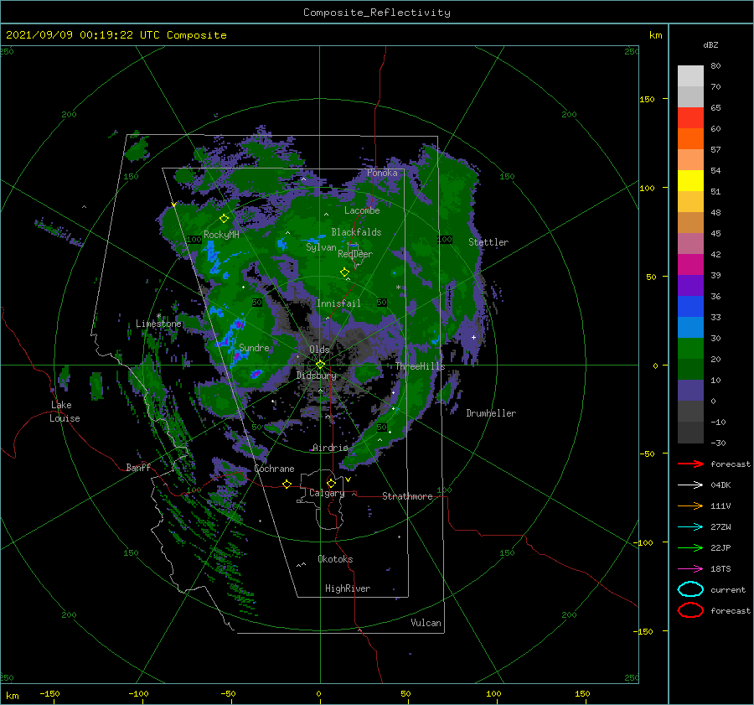Viewport: 754px width, 705px height.
Task: Select the blue 33-36 dBZ swatch
Action: [690, 307]
